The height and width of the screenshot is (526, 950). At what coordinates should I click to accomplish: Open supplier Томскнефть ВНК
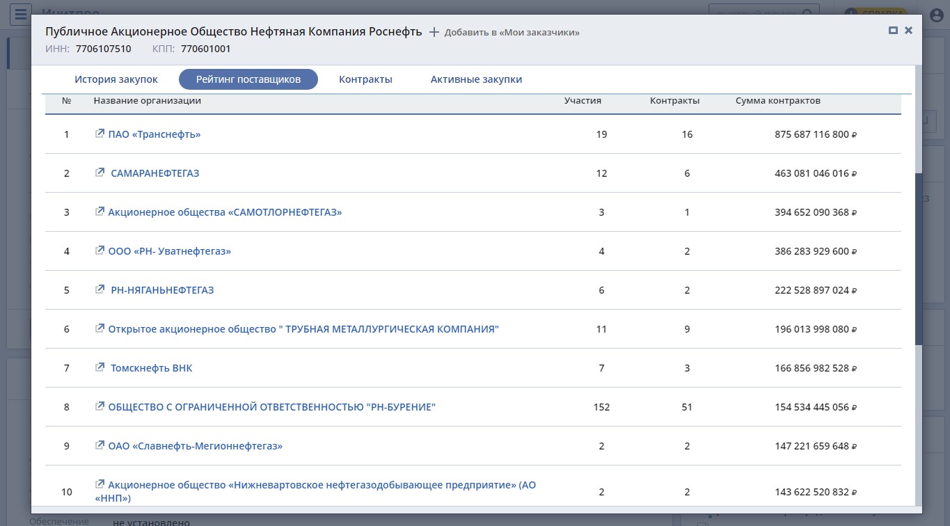point(152,368)
